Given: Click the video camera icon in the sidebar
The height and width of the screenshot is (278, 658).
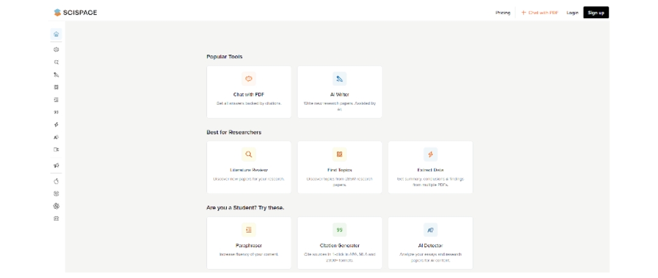Looking at the screenshot, I should pyautogui.click(x=56, y=150).
